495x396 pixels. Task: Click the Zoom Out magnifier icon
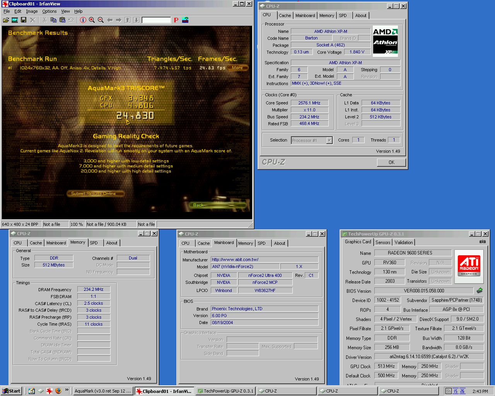(x=101, y=20)
